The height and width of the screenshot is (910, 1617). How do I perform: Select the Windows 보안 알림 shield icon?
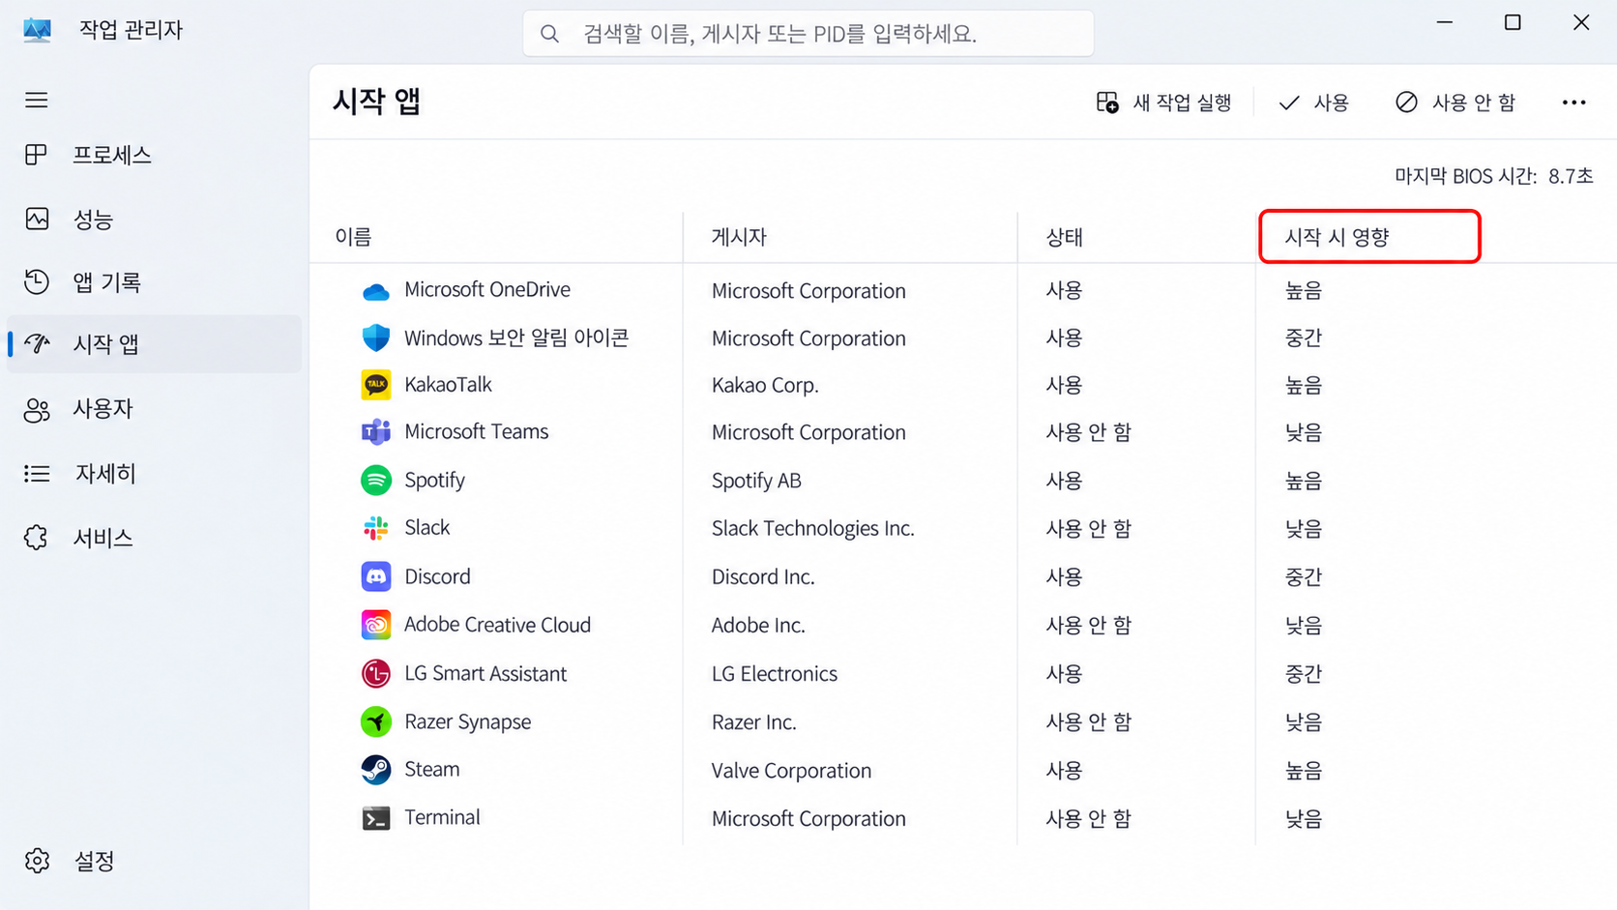point(376,338)
